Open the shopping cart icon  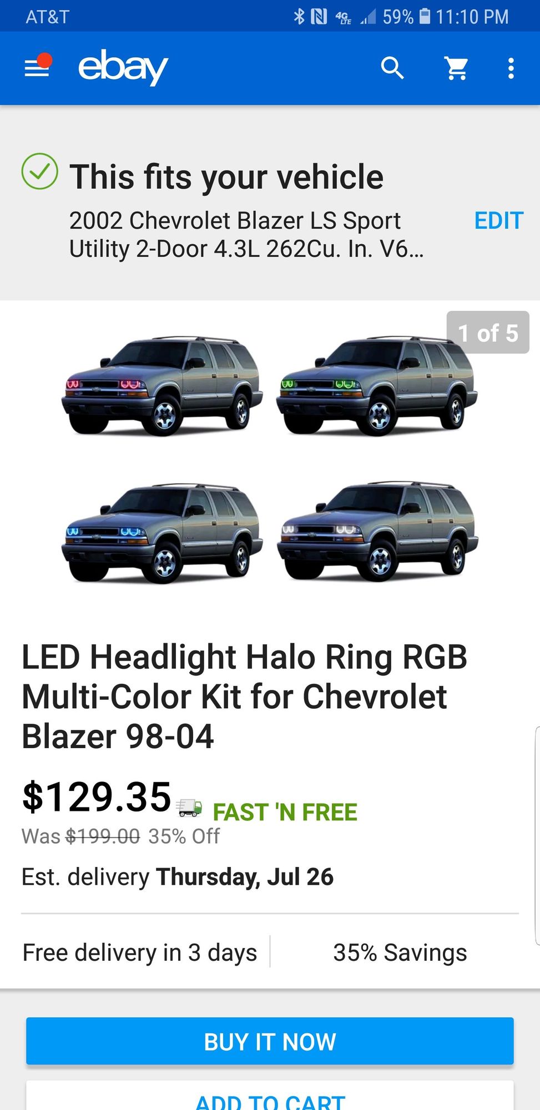click(457, 68)
